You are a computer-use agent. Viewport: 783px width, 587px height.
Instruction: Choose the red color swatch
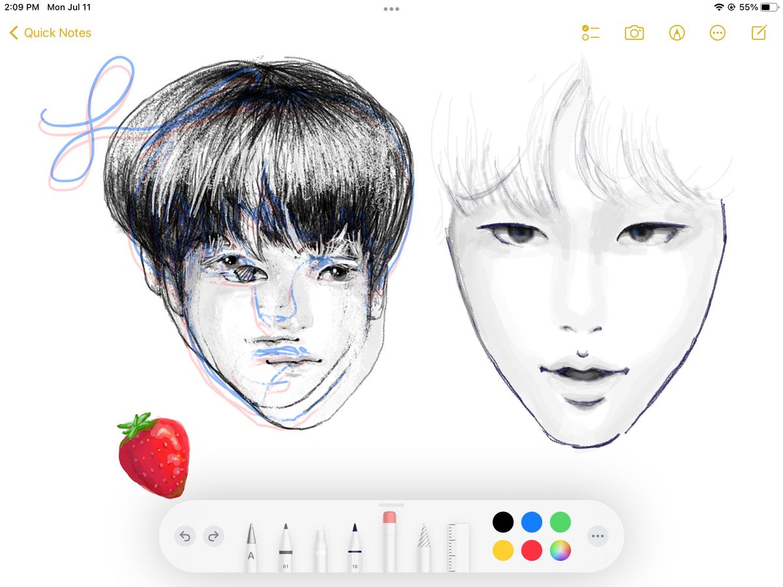click(532, 550)
